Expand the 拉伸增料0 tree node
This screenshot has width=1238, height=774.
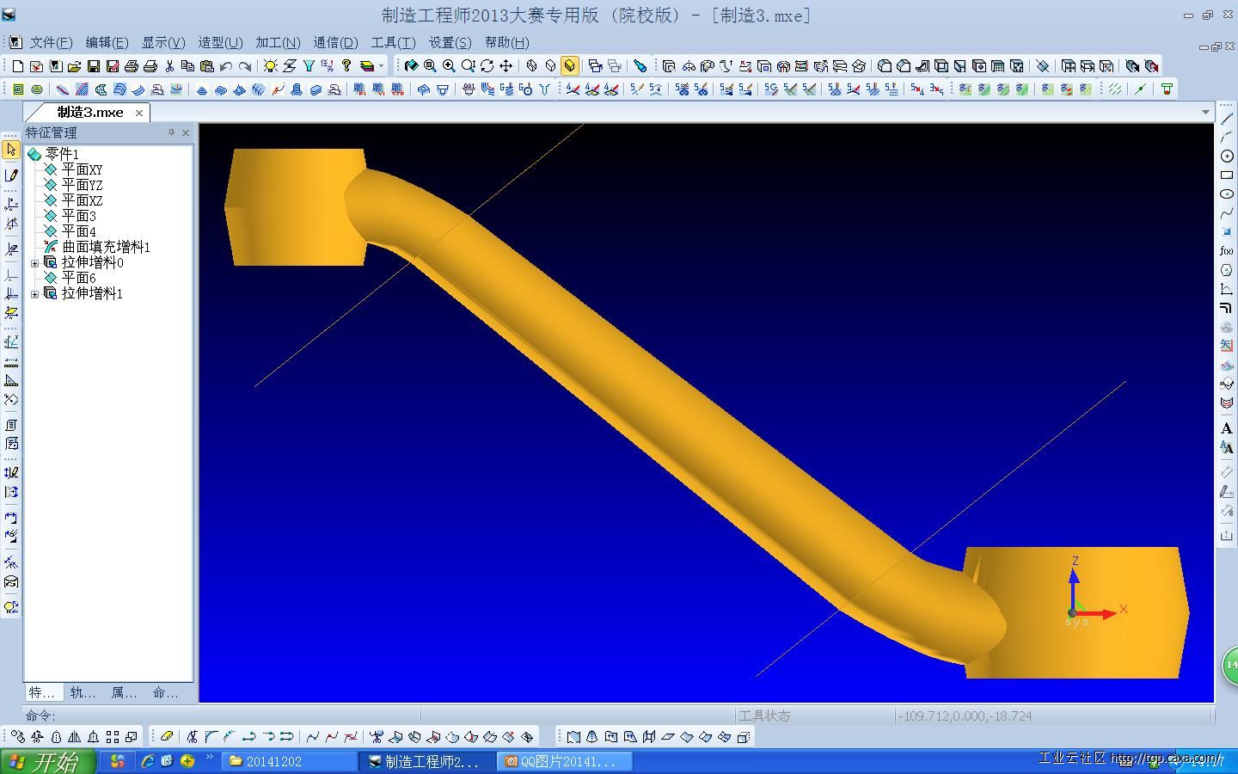click(x=34, y=263)
